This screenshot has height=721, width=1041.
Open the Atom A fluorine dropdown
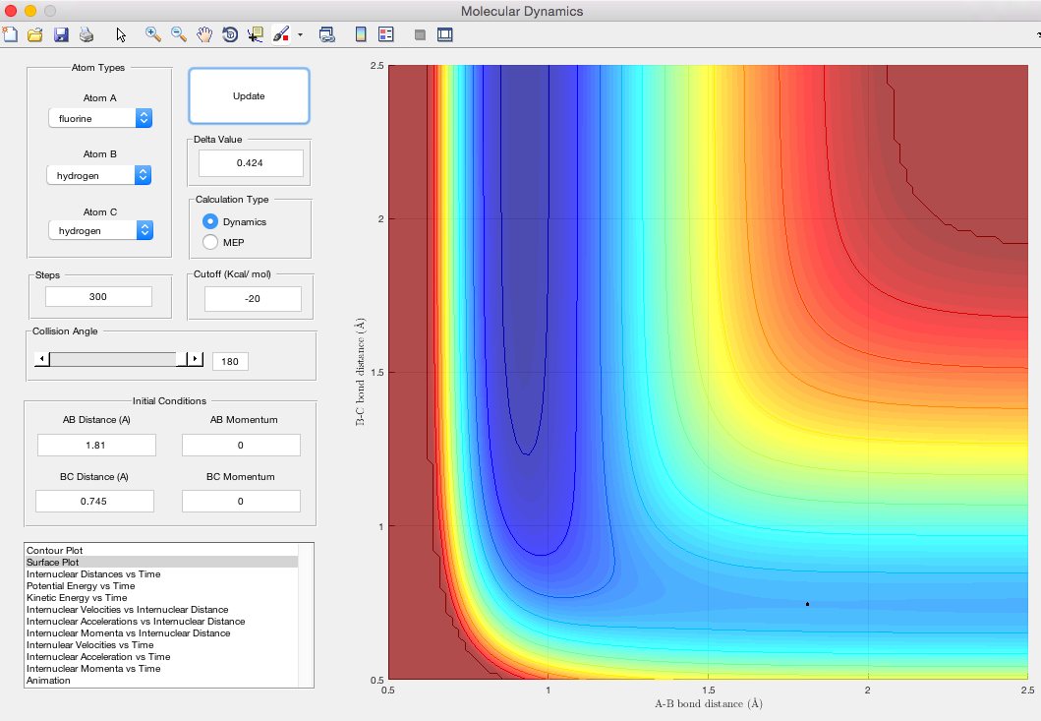pos(101,118)
